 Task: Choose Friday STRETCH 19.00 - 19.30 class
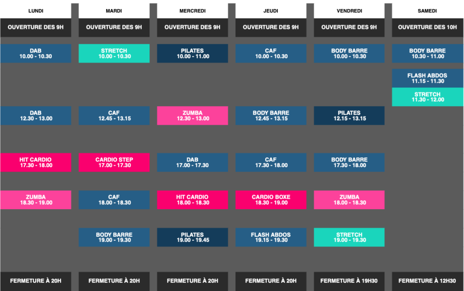tap(349, 237)
